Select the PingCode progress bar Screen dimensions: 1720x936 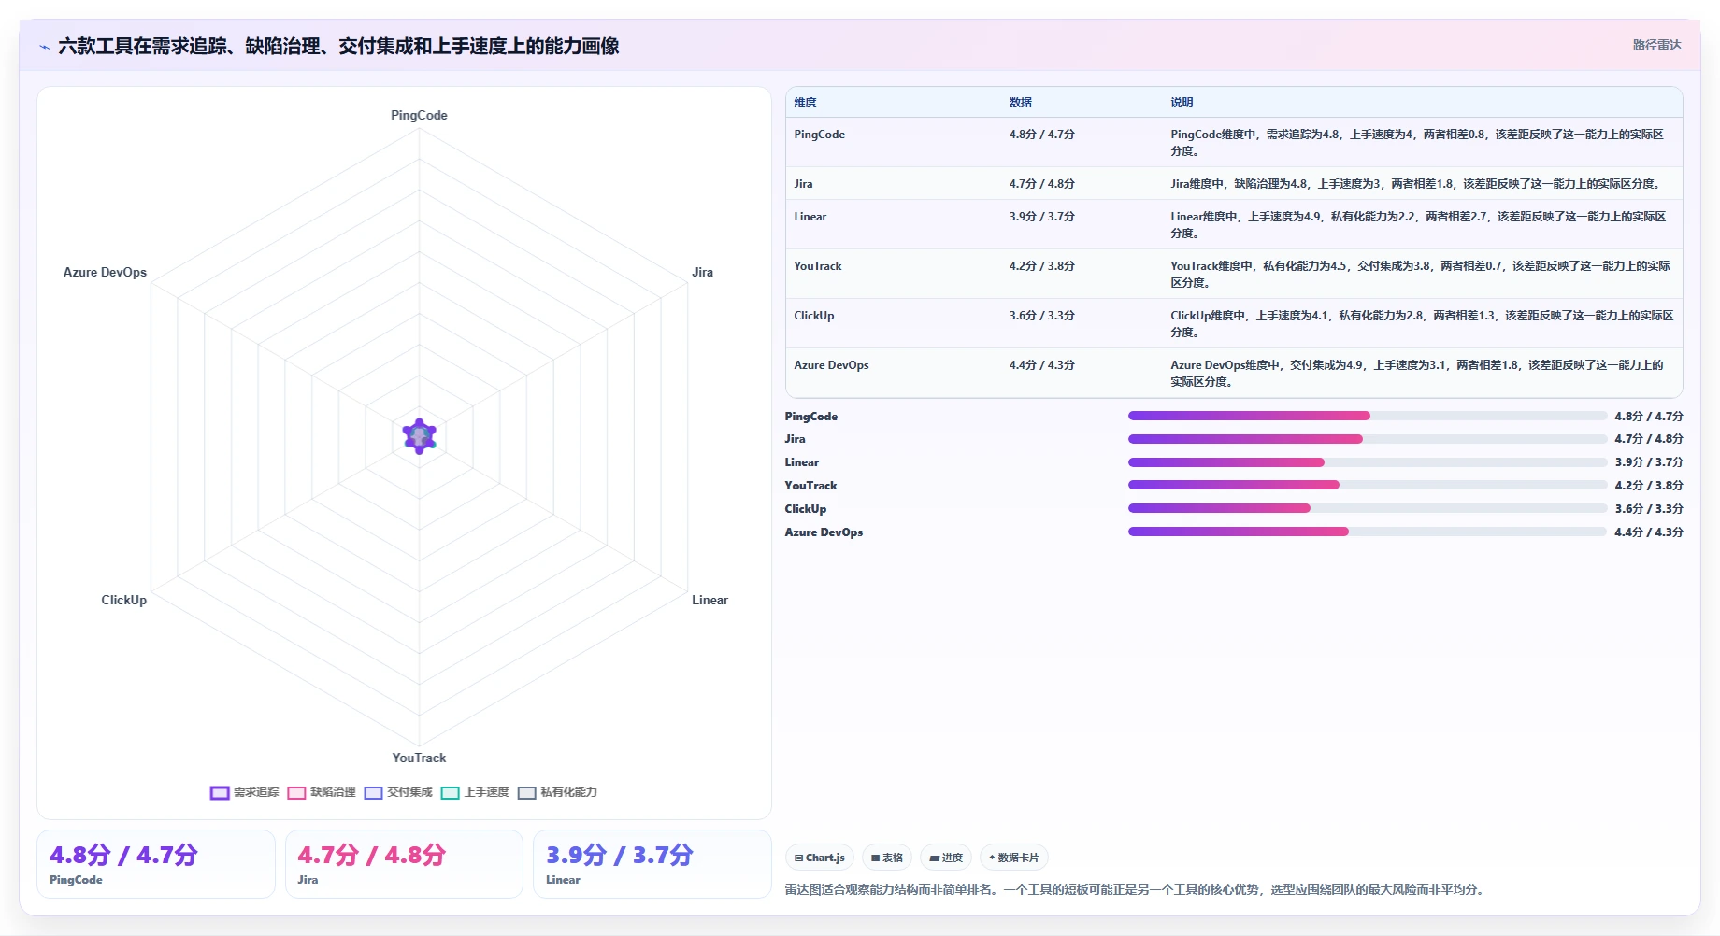click(1367, 416)
